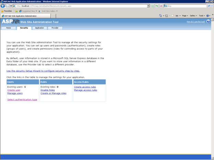Click the vertical scrollbar down arrow
The width and height of the screenshot is (214, 160).
[212, 158]
